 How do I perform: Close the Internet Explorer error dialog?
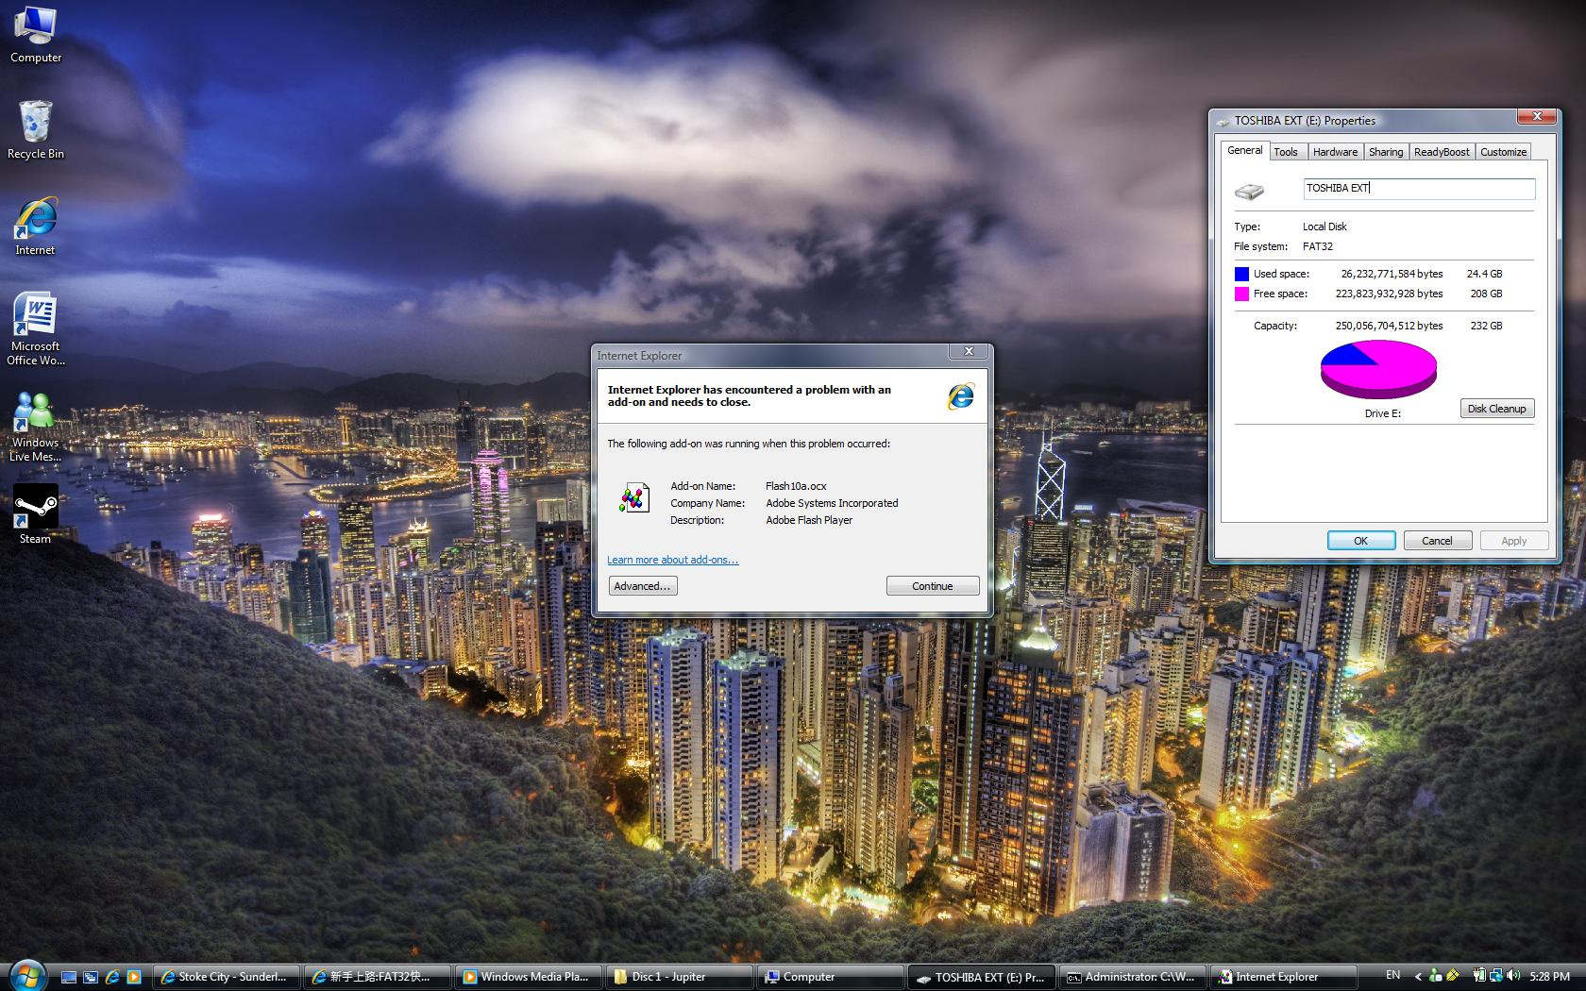(969, 352)
